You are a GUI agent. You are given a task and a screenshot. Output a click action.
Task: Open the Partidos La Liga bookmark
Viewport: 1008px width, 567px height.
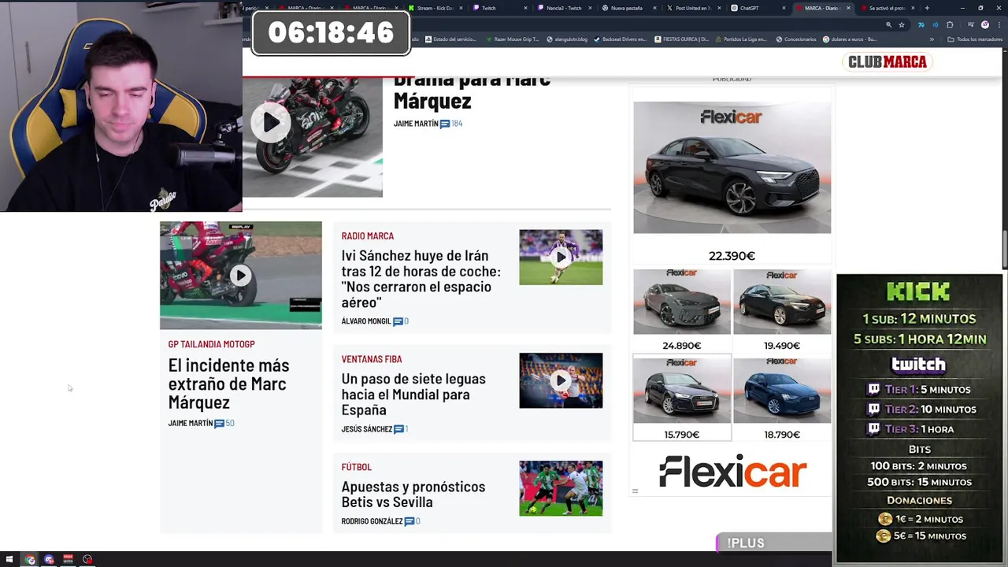741,39
